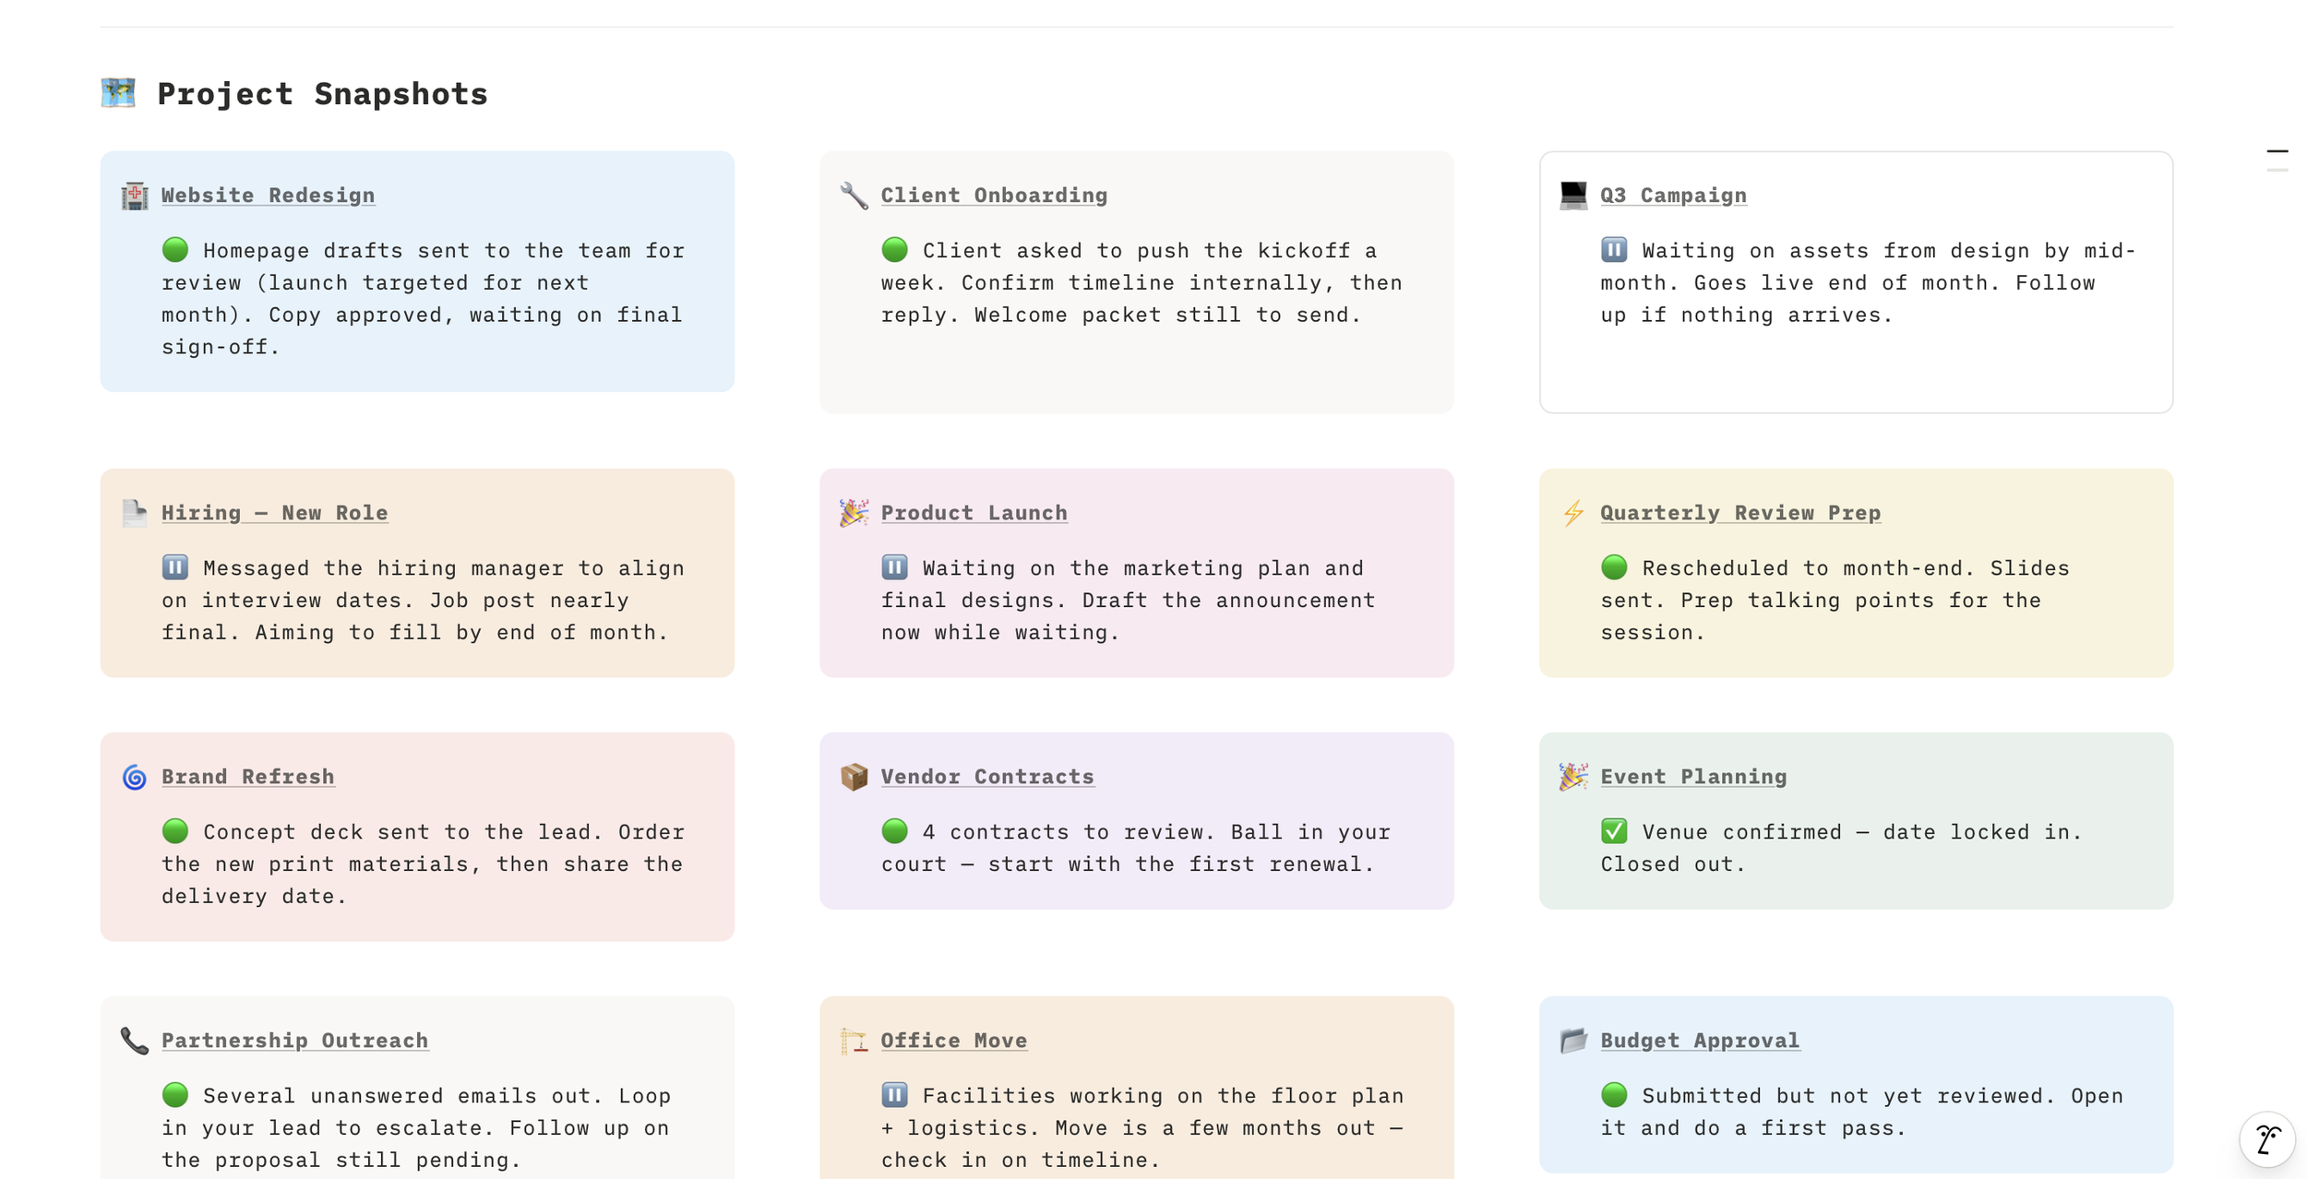Click text 'Facilities working on the floor plan'
Viewport: 2307px width, 1179px height.
click(x=1163, y=1096)
